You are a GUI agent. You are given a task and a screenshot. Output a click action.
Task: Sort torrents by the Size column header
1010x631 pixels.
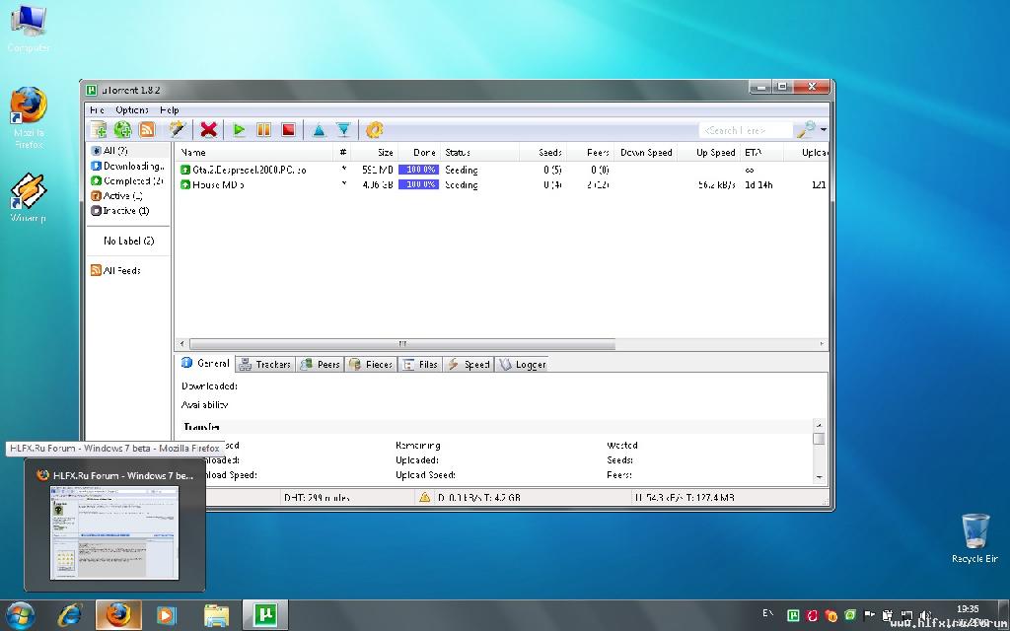374,153
